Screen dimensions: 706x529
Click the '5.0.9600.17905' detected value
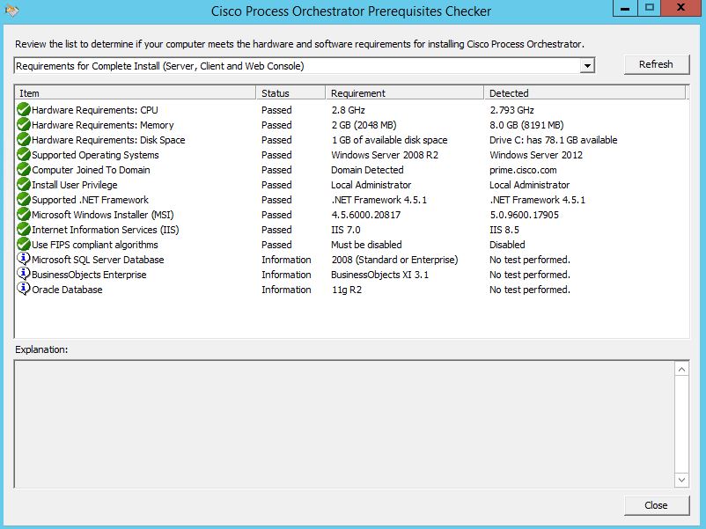coord(525,215)
